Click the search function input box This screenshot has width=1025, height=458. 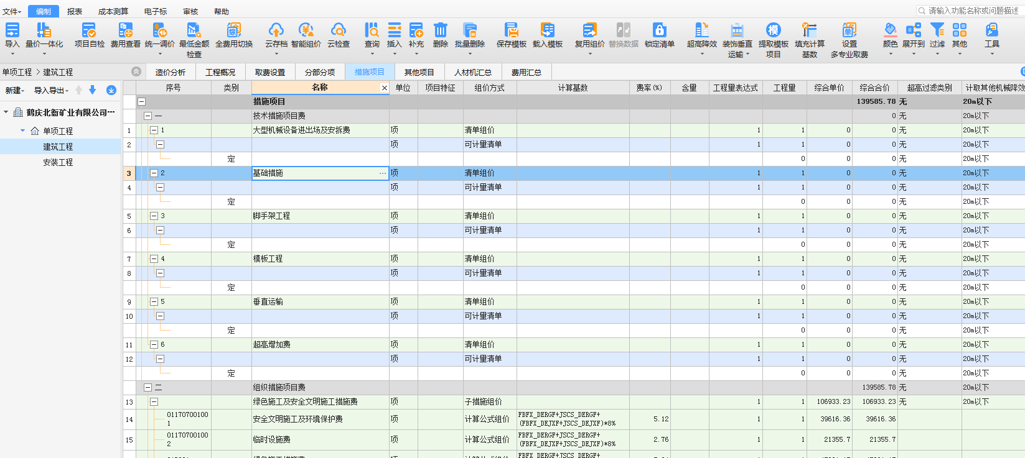coord(971,11)
